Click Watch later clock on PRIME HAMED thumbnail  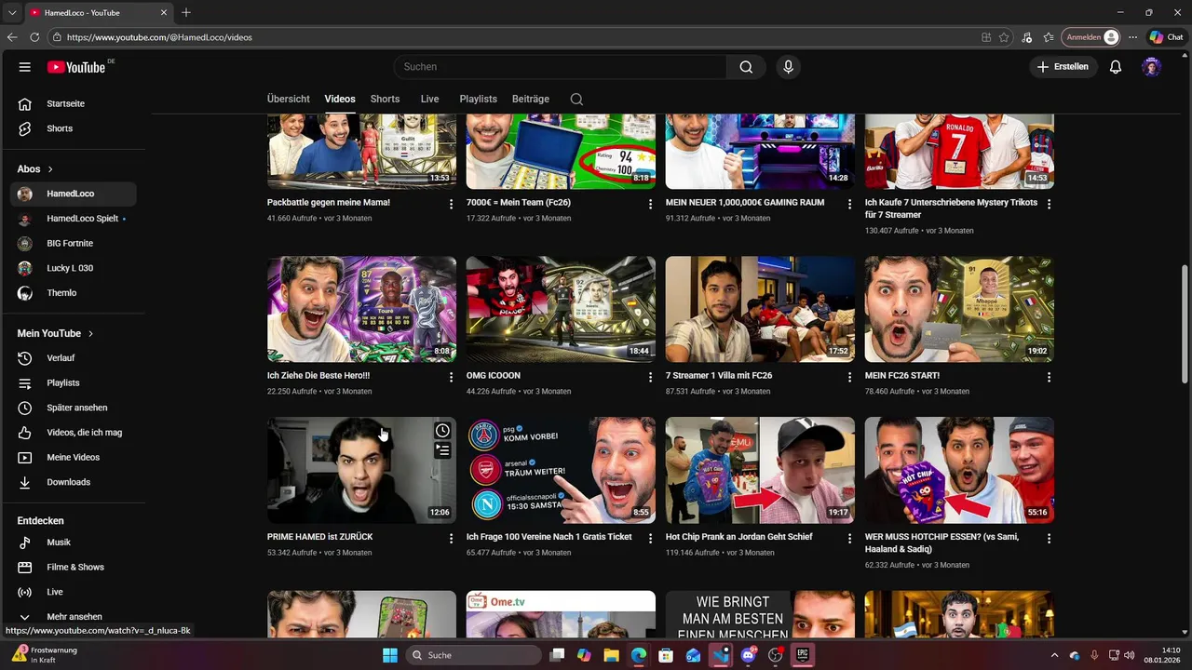click(x=442, y=430)
